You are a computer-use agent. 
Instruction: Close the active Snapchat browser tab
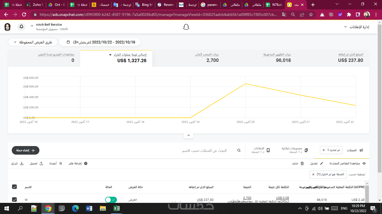[302, 5]
